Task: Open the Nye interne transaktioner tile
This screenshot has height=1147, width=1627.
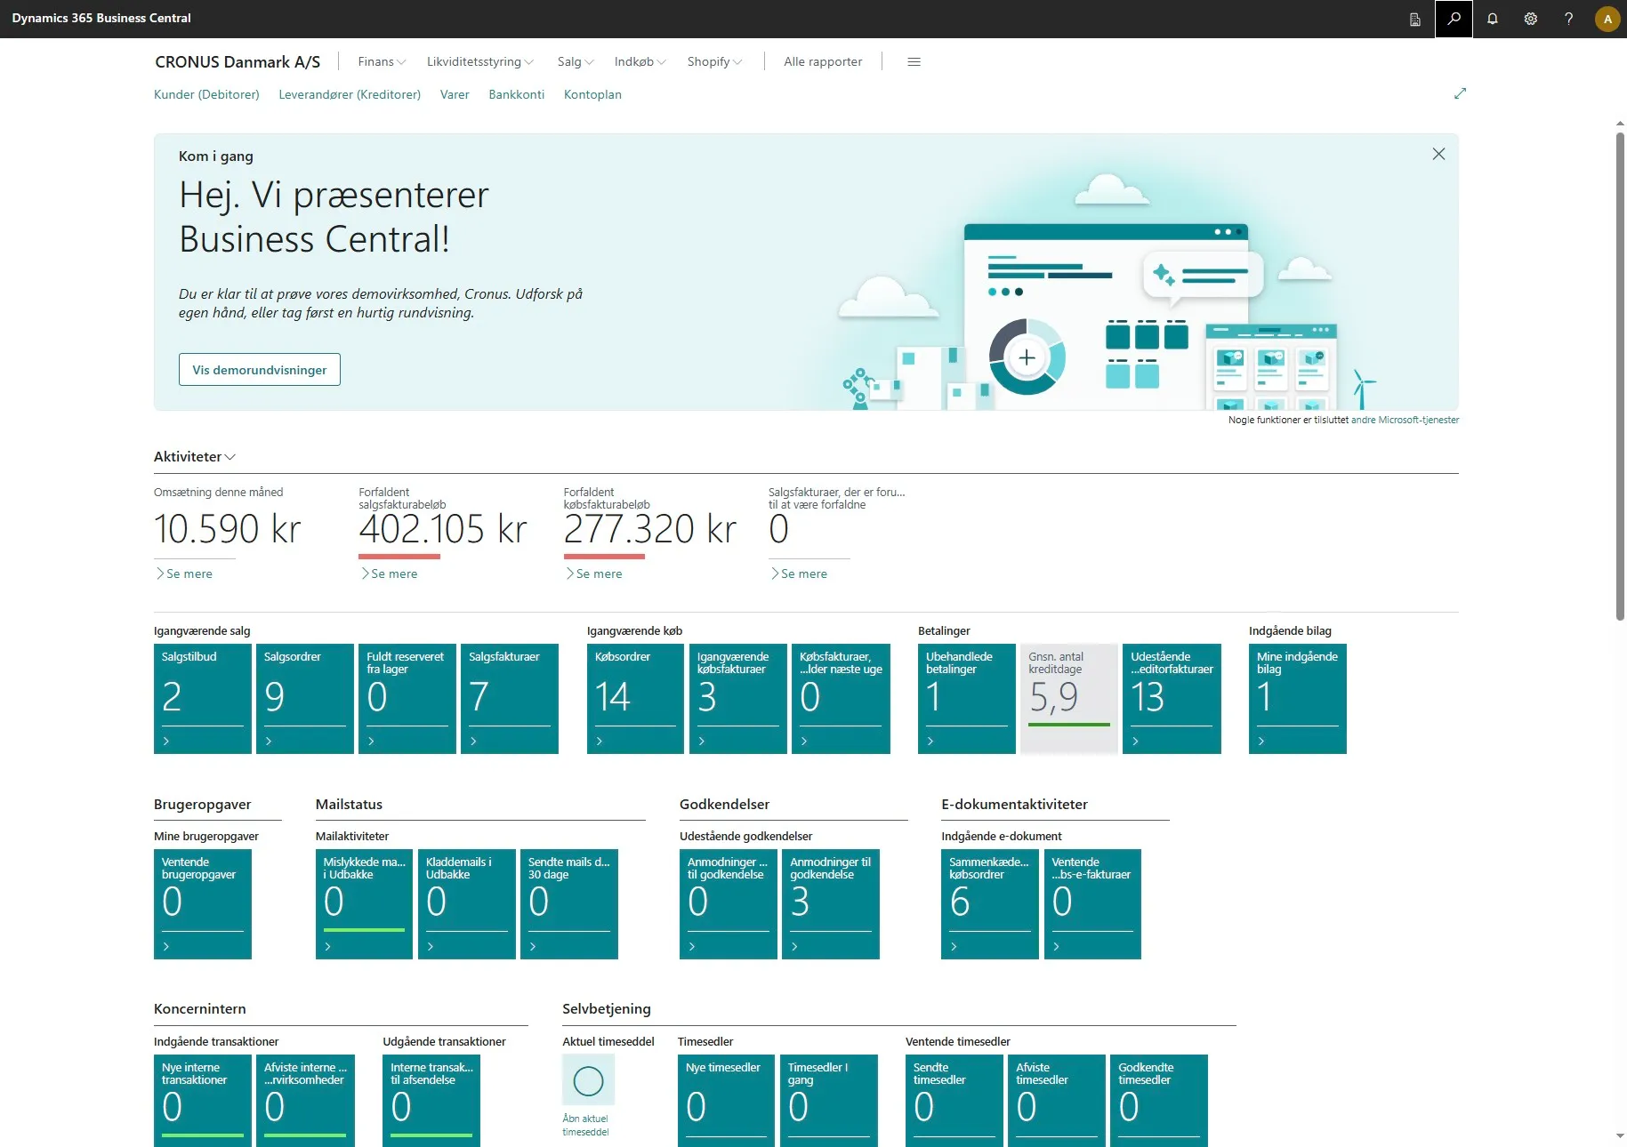Action: tap(203, 1101)
